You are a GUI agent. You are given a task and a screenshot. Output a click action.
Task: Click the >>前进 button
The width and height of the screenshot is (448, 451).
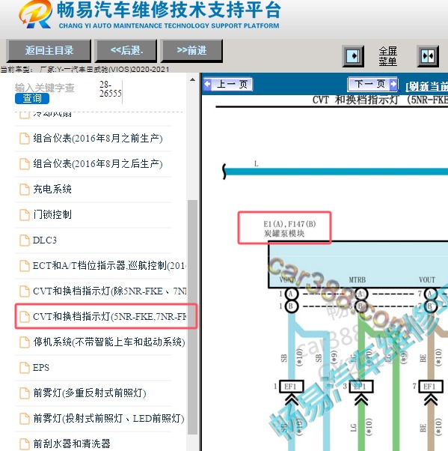tap(191, 51)
